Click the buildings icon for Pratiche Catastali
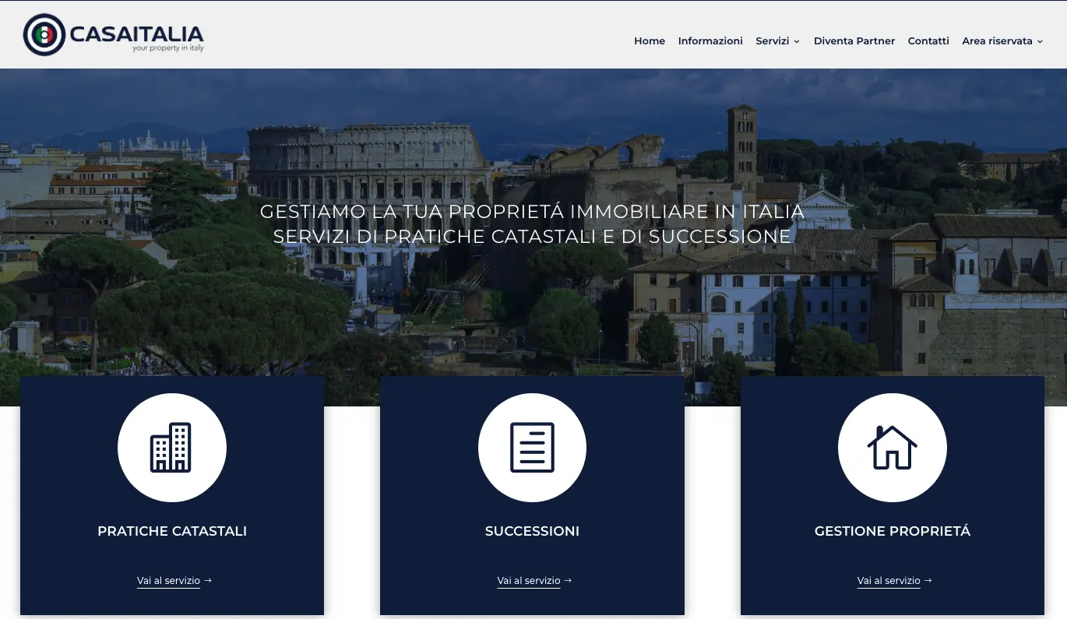 (x=171, y=448)
